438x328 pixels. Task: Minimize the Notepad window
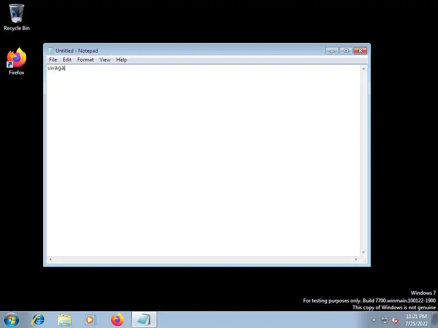pos(332,51)
